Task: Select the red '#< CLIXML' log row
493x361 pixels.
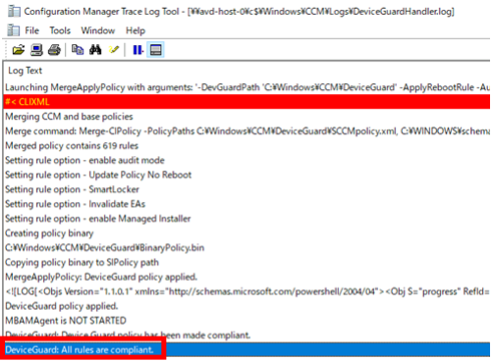Action: (247, 102)
